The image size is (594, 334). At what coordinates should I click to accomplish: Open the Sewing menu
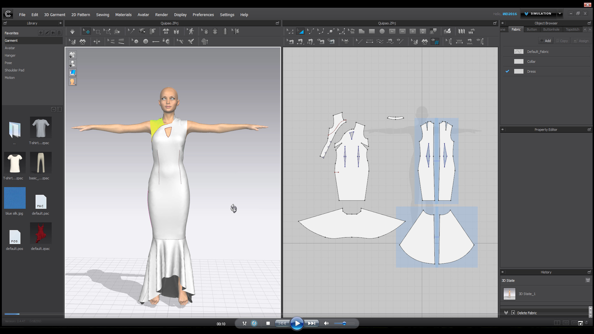[x=102, y=15]
